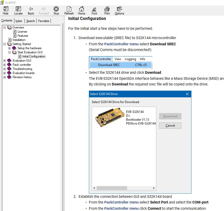The width and height of the screenshot is (224, 211).
Task: Expand the Evaluation GUI tree node
Action: tap(4, 60)
